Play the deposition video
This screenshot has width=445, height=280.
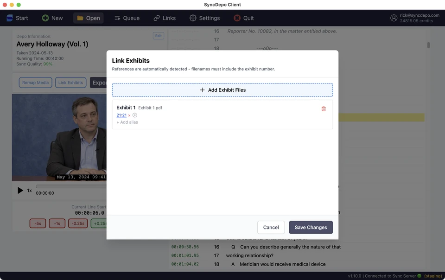coord(20,191)
